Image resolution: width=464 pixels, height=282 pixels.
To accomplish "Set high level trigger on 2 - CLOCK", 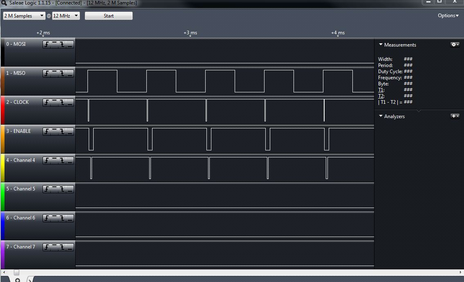I will point(54,103).
